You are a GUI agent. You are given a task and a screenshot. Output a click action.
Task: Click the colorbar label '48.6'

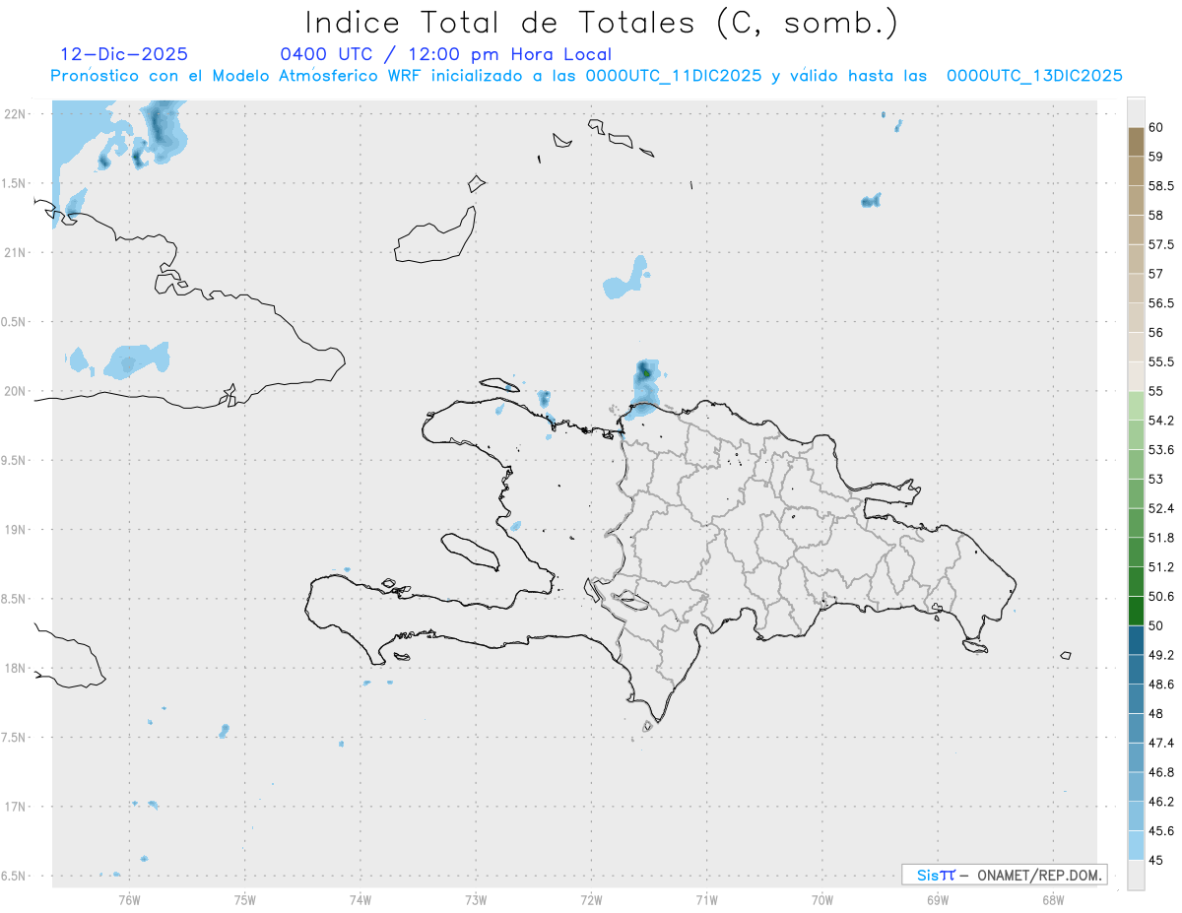coord(1161,685)
